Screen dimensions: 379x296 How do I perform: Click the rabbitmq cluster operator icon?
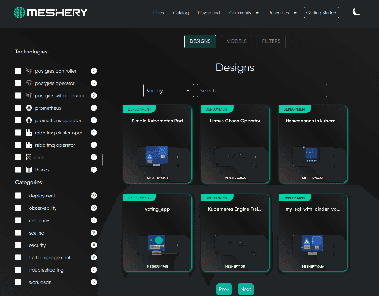click(29, 133)
